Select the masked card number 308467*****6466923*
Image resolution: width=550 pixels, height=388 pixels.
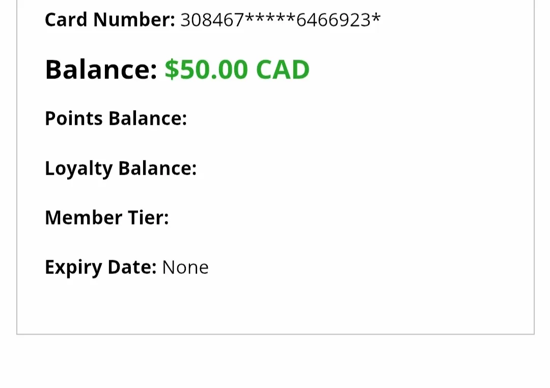pos(280,20)
